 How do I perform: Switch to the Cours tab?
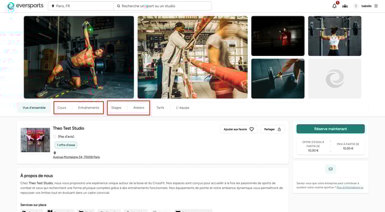click(62, 108)
